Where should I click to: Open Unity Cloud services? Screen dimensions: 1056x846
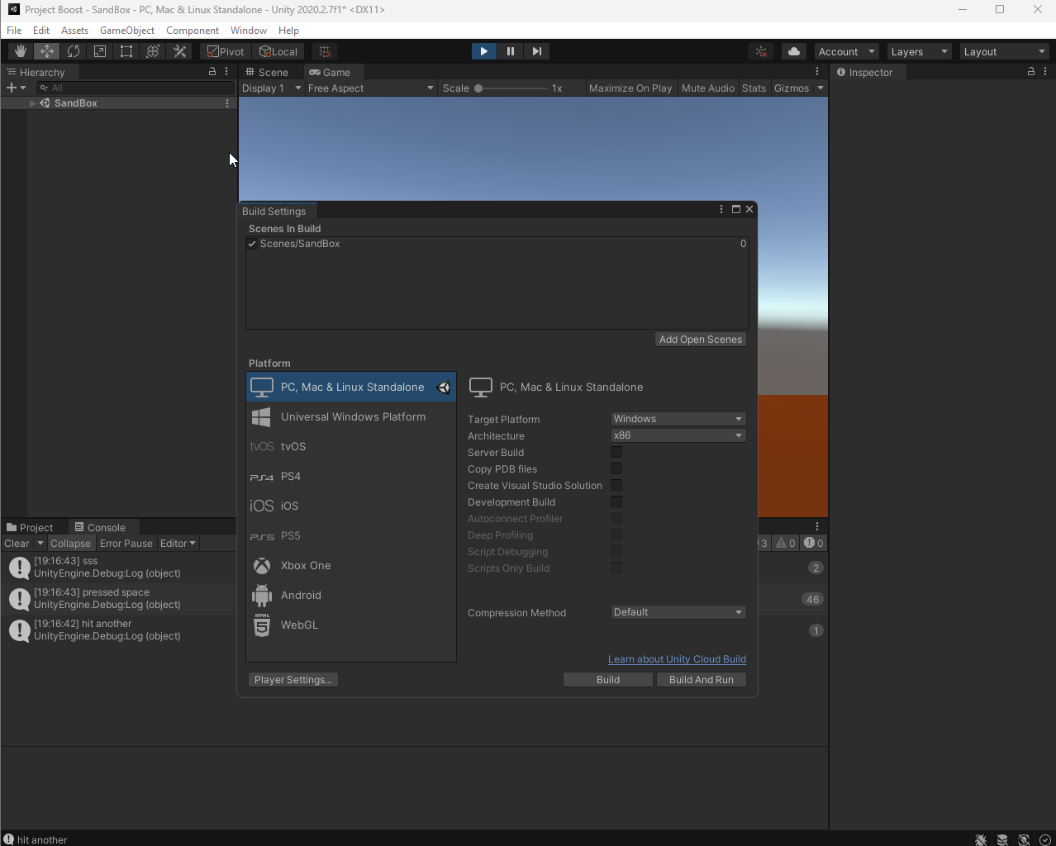[792, 51]
